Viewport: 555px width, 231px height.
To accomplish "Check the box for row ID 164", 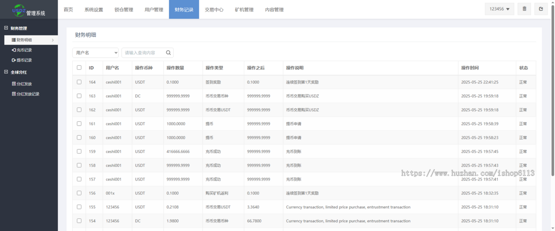I will click(x=79, y=82).
